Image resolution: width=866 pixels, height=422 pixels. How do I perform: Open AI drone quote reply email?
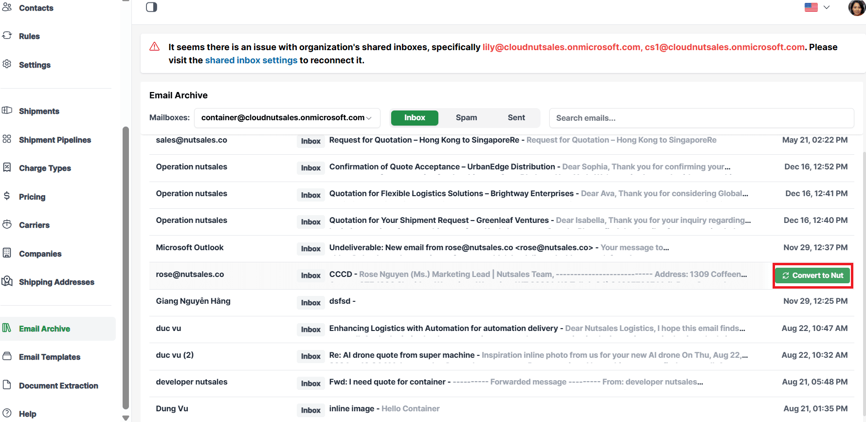pyautogui.click(x=502, y=356)
